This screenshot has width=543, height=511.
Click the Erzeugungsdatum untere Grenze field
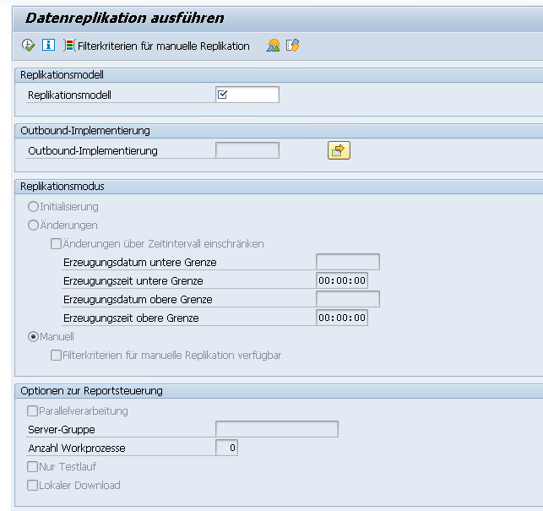347,262
